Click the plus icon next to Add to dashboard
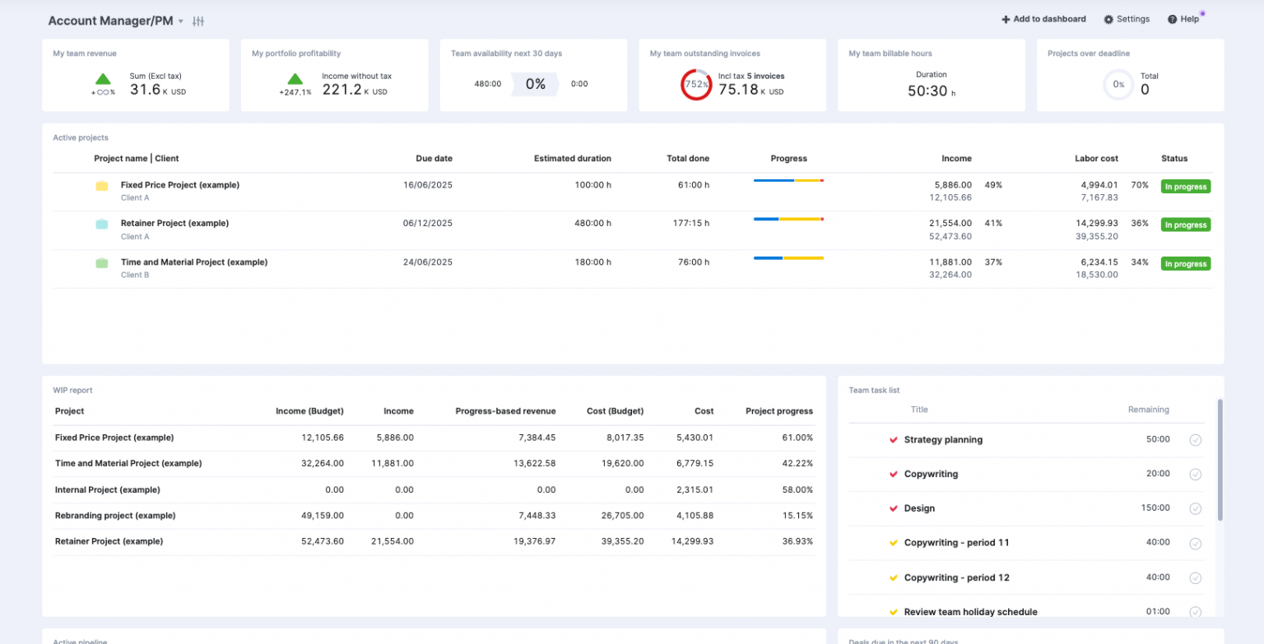1264x644 pixels. point(1005,18)
